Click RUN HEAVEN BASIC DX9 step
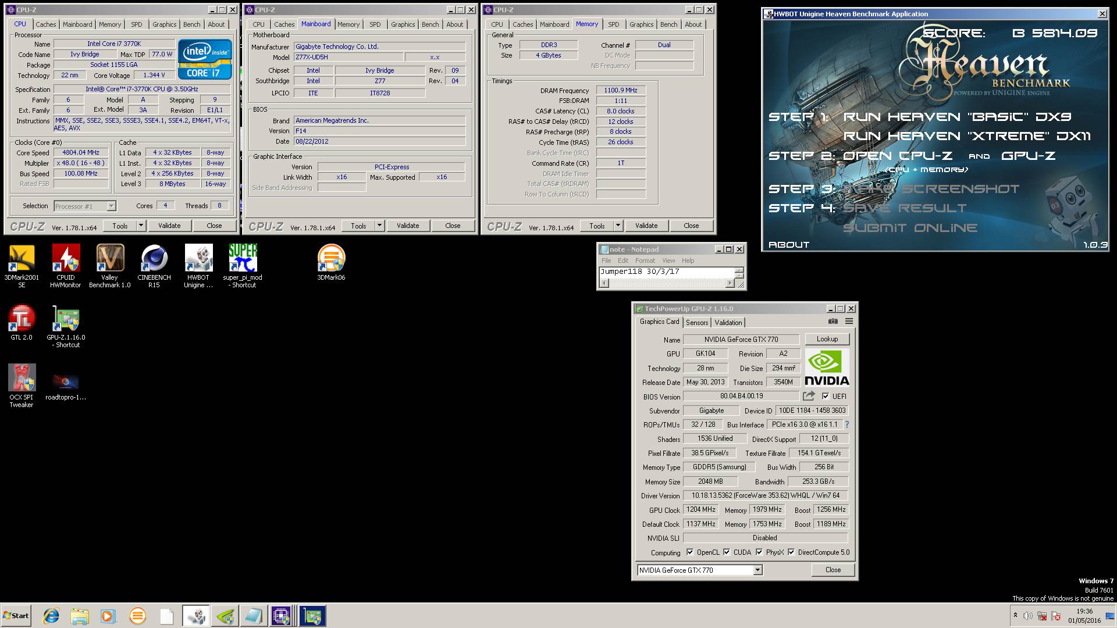The image size is (1117, 628). pos(957,117)
